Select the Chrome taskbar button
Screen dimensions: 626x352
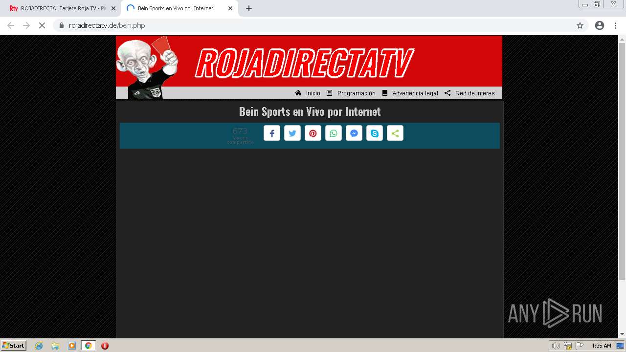point(89,346)
